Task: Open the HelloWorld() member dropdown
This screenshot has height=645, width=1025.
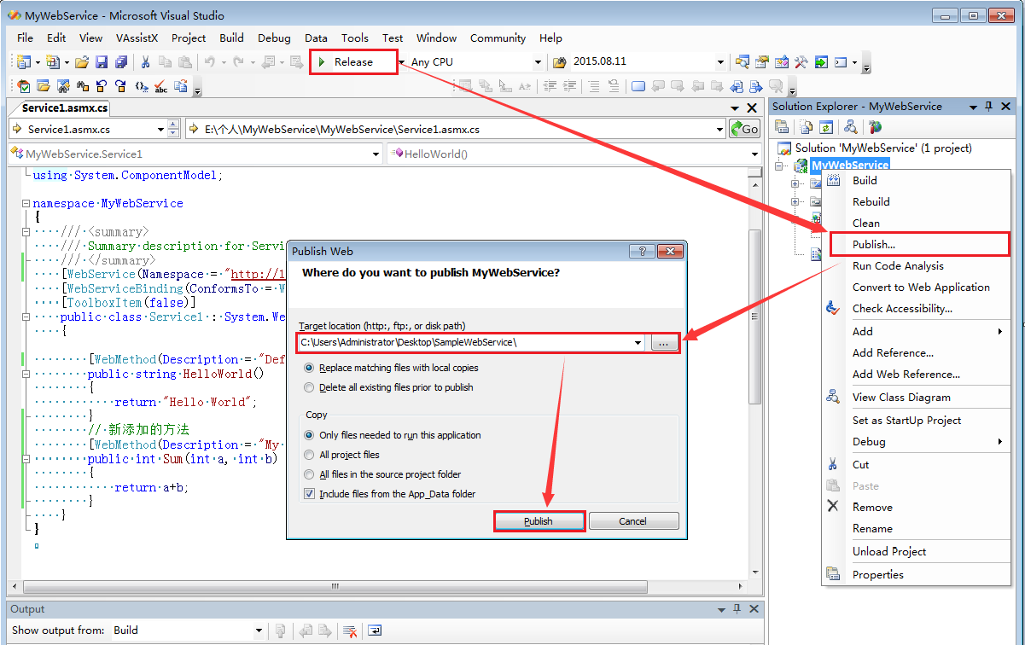Action: (754, 154)
